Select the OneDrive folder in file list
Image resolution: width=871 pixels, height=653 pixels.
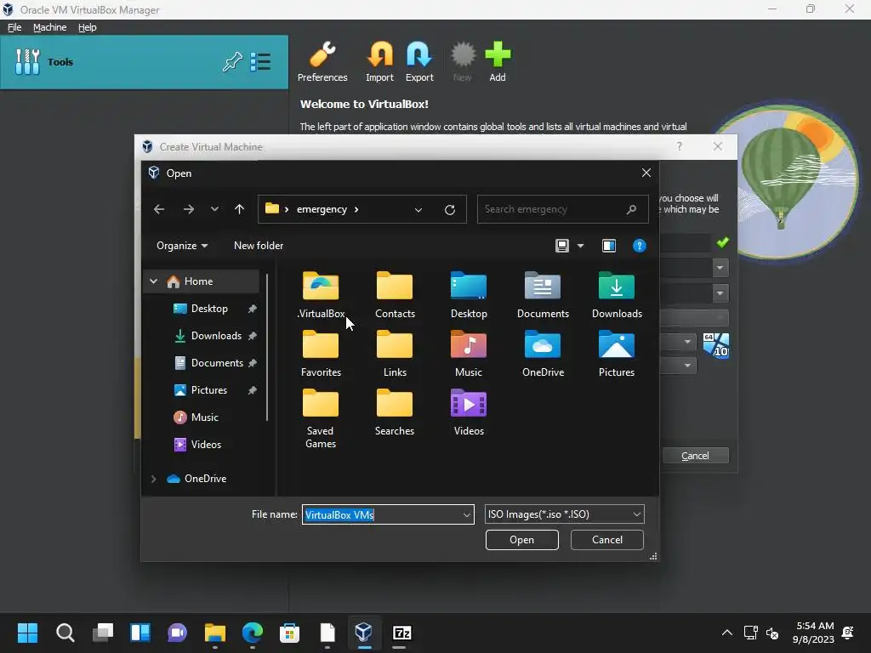point(543,354)
